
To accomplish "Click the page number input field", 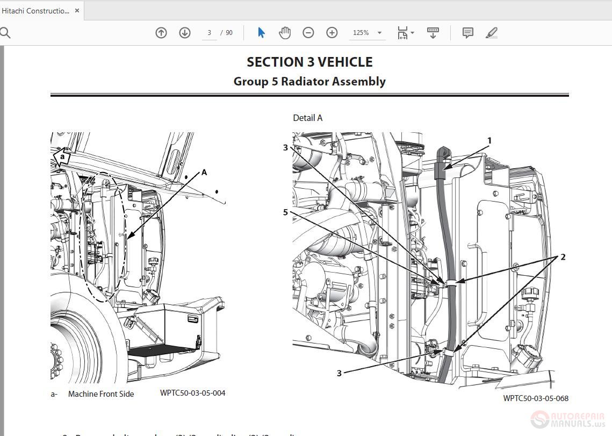I will pyautogui.click(x=209, y=33).
